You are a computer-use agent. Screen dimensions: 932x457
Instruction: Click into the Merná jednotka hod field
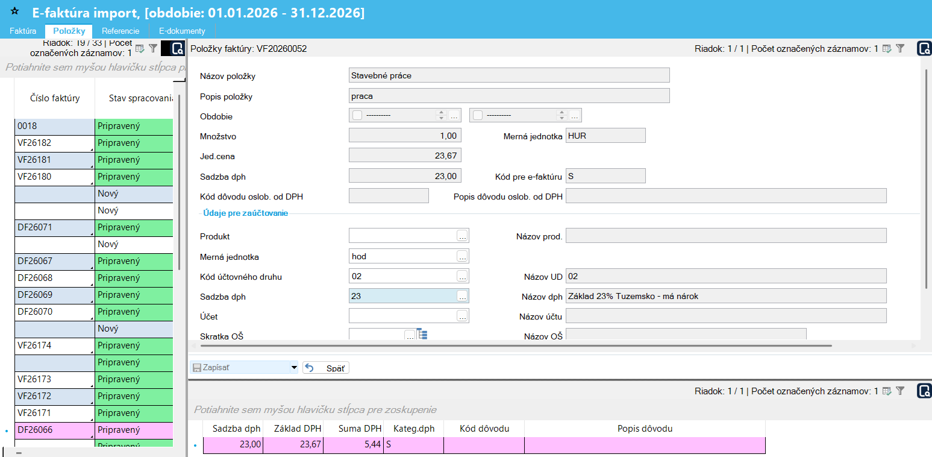(x=402, y=256)
